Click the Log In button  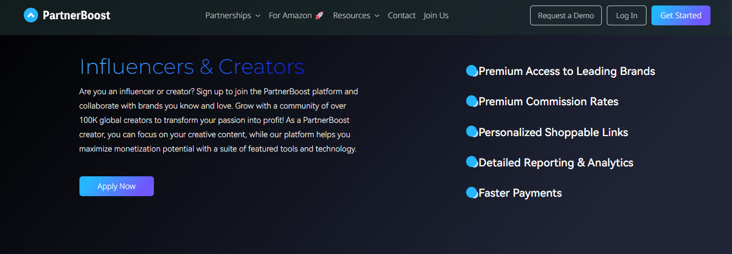(627, 15)
